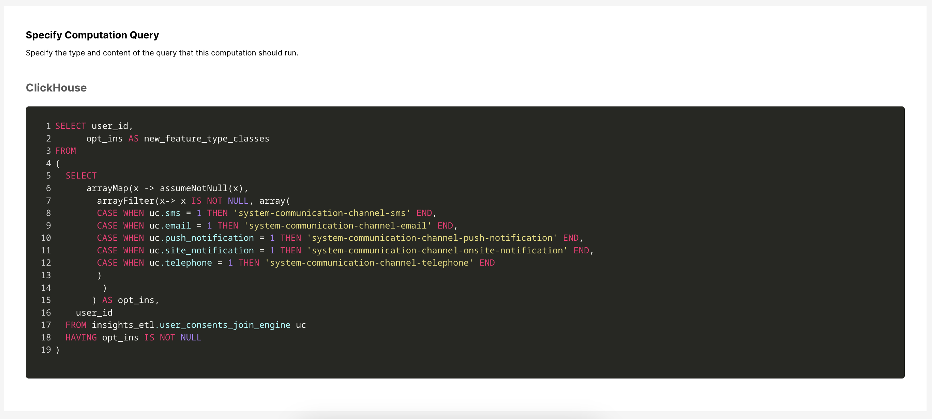Click the ClickHouse section title
This screenshot has height=419, width=932.
click(56, 88)
